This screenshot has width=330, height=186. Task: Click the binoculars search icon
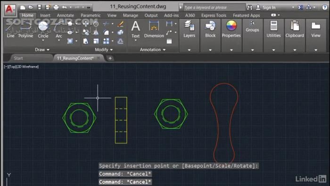249,8
